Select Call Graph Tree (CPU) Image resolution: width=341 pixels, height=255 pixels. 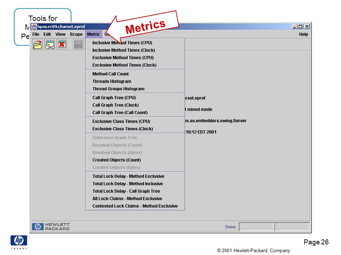tap(135, 98)
